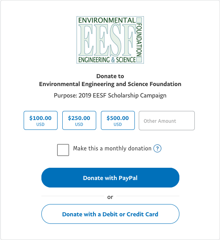
Task: Click the ENVIRONMENTAL word in the logo
Action: 107,21
